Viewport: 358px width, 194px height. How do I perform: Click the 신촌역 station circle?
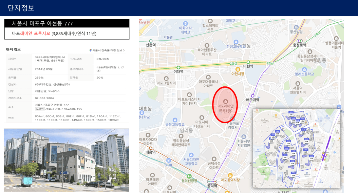pyautogui.click(x=151, y=41)
